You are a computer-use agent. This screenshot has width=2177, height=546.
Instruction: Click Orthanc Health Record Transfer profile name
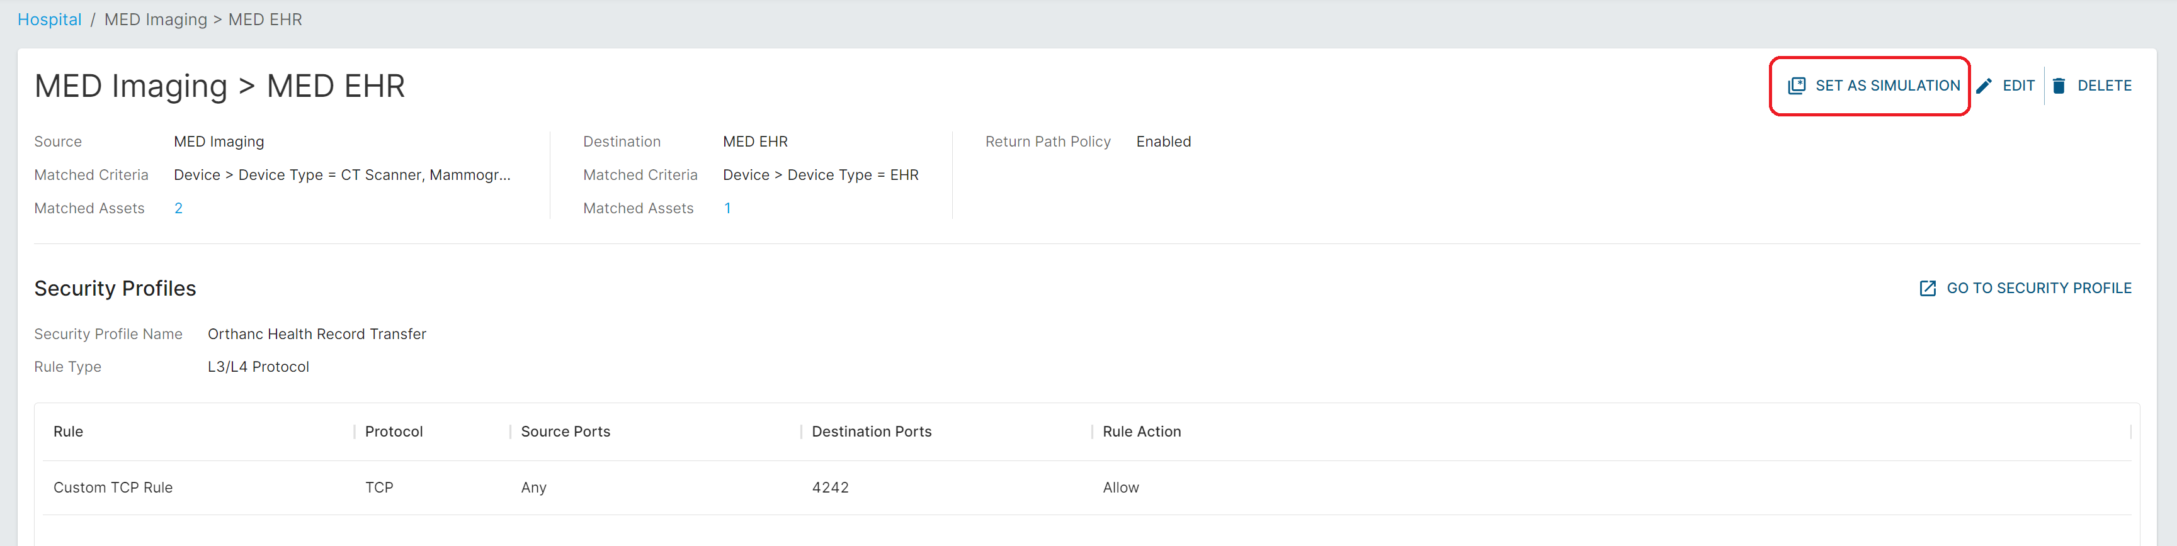tap(317, 334)
